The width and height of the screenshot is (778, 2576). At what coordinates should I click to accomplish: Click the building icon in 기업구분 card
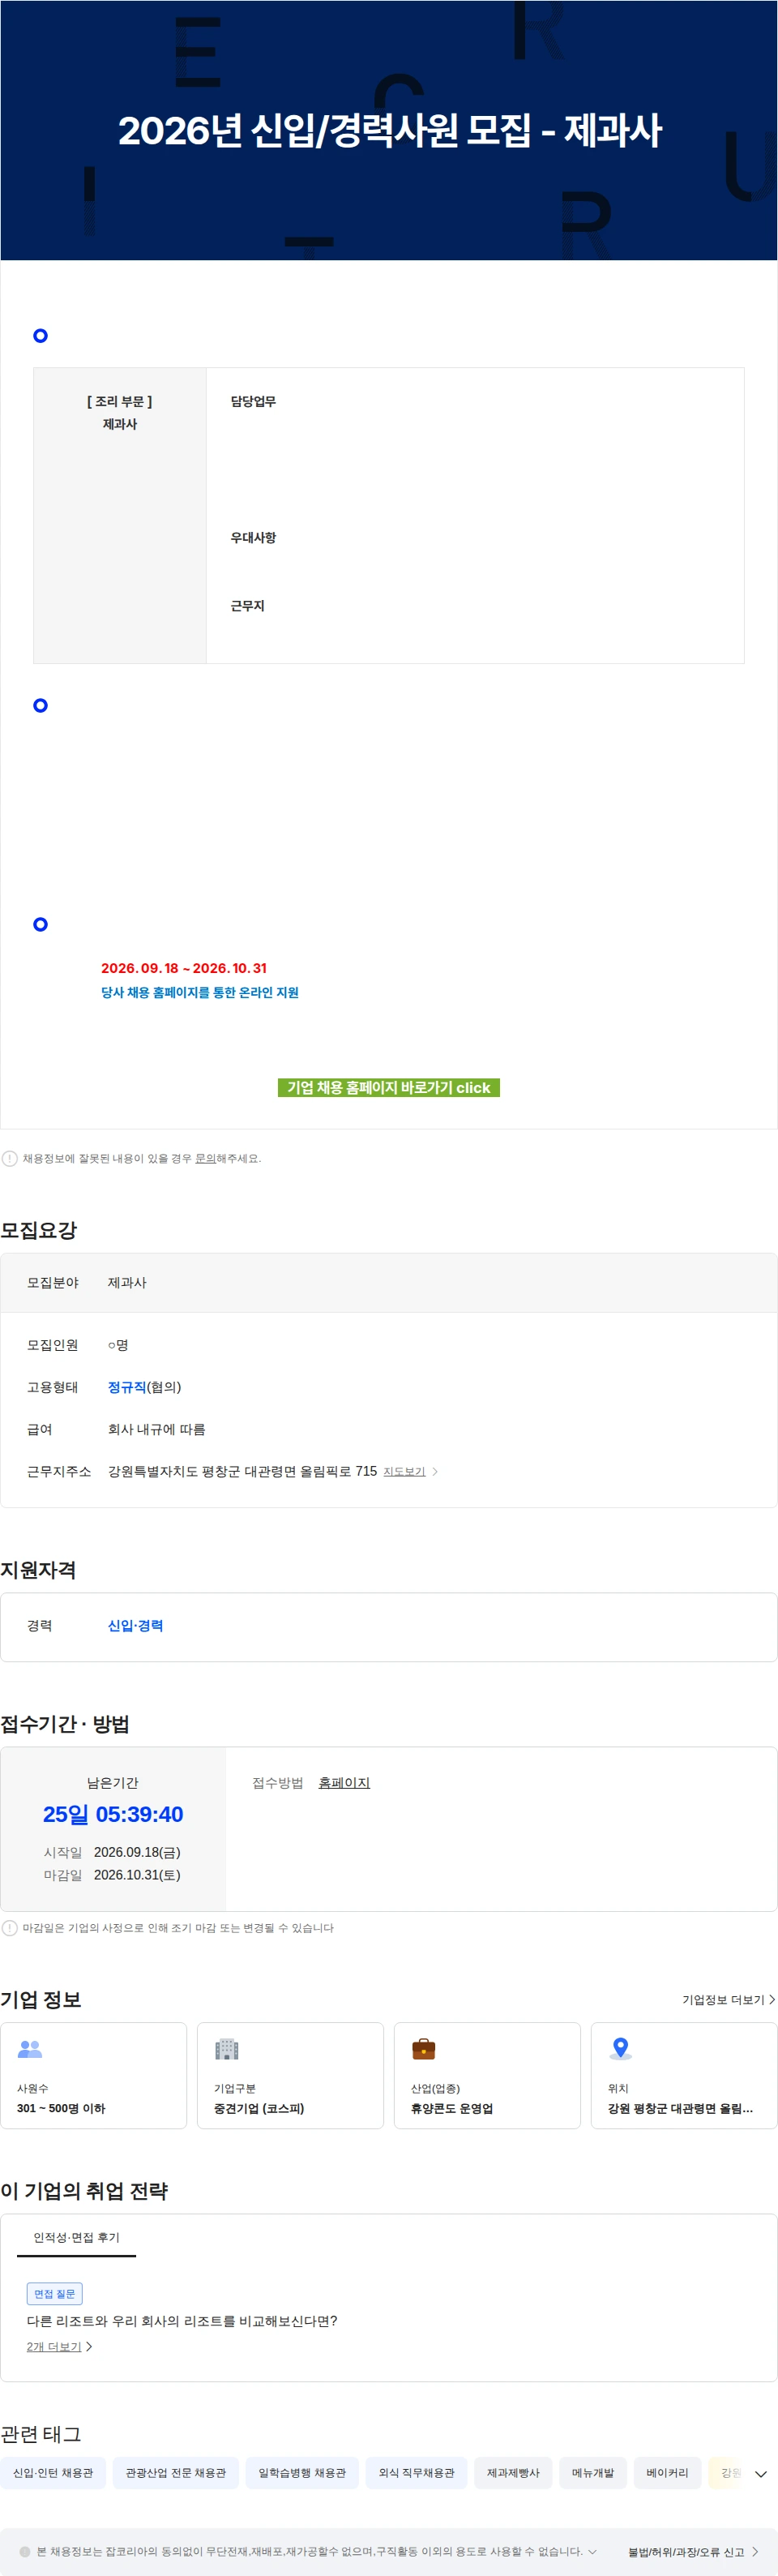227,2048
